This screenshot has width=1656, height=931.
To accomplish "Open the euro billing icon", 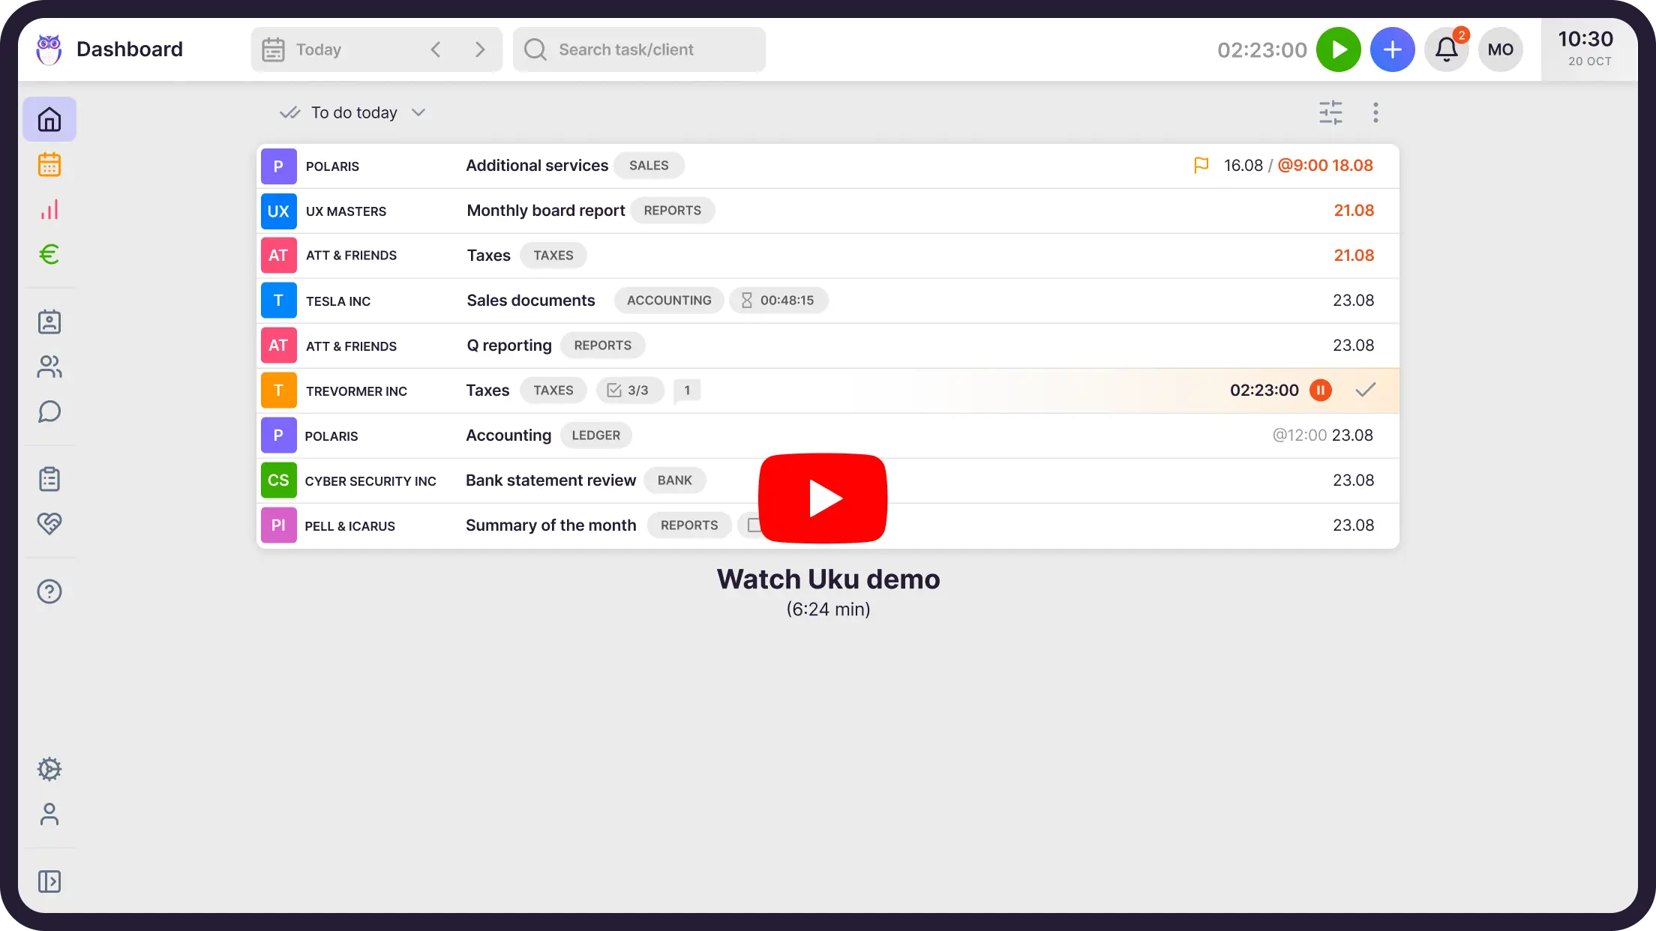I will coord(49,255).
